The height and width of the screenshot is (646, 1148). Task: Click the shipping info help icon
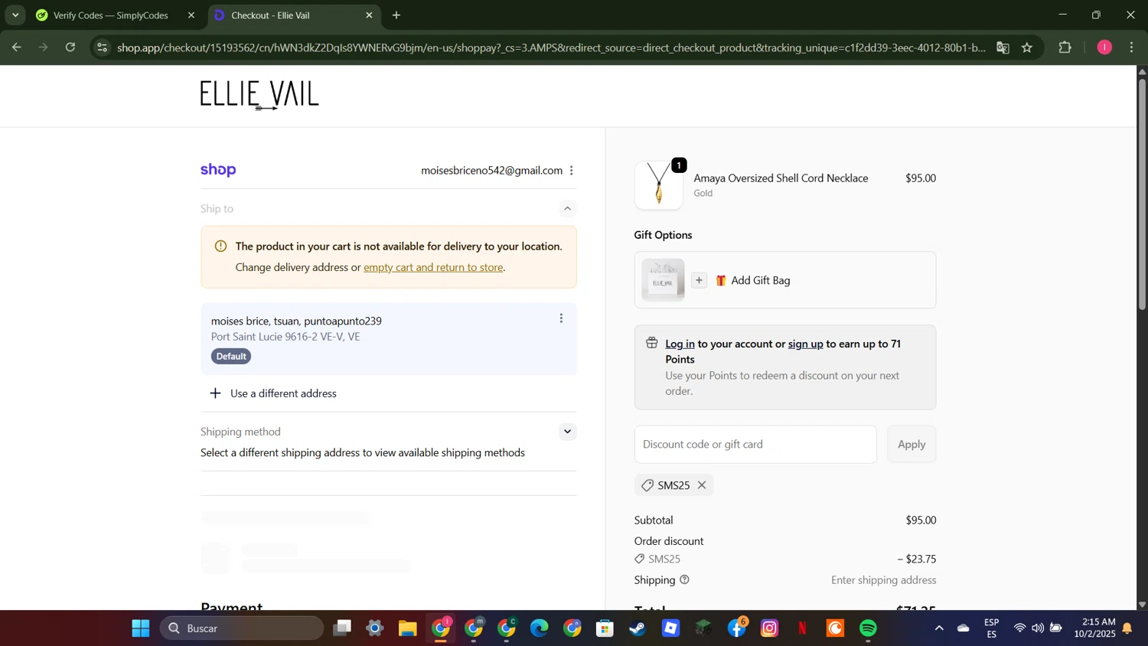tap(684, 580)
